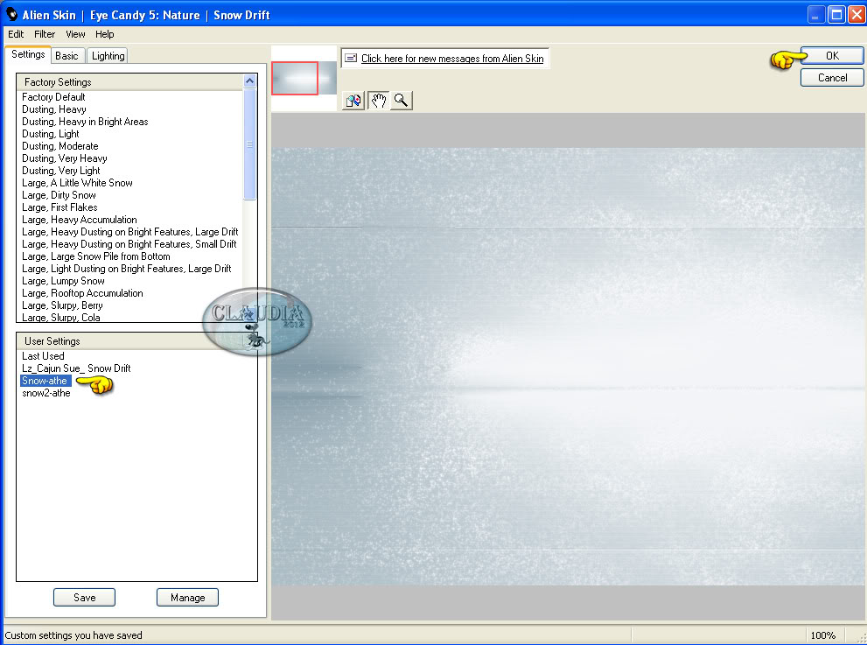The height and width of the screenshot is (645, 867).
Task: Open new messages from Alien Skin link
Action: 452,58
